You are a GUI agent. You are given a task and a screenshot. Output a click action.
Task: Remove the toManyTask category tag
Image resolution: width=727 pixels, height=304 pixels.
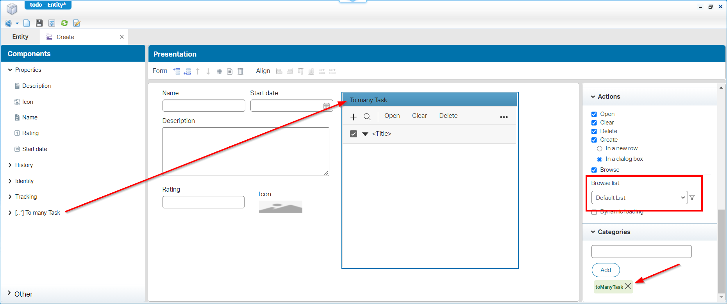pyautogui.click(x=628, y=286)
